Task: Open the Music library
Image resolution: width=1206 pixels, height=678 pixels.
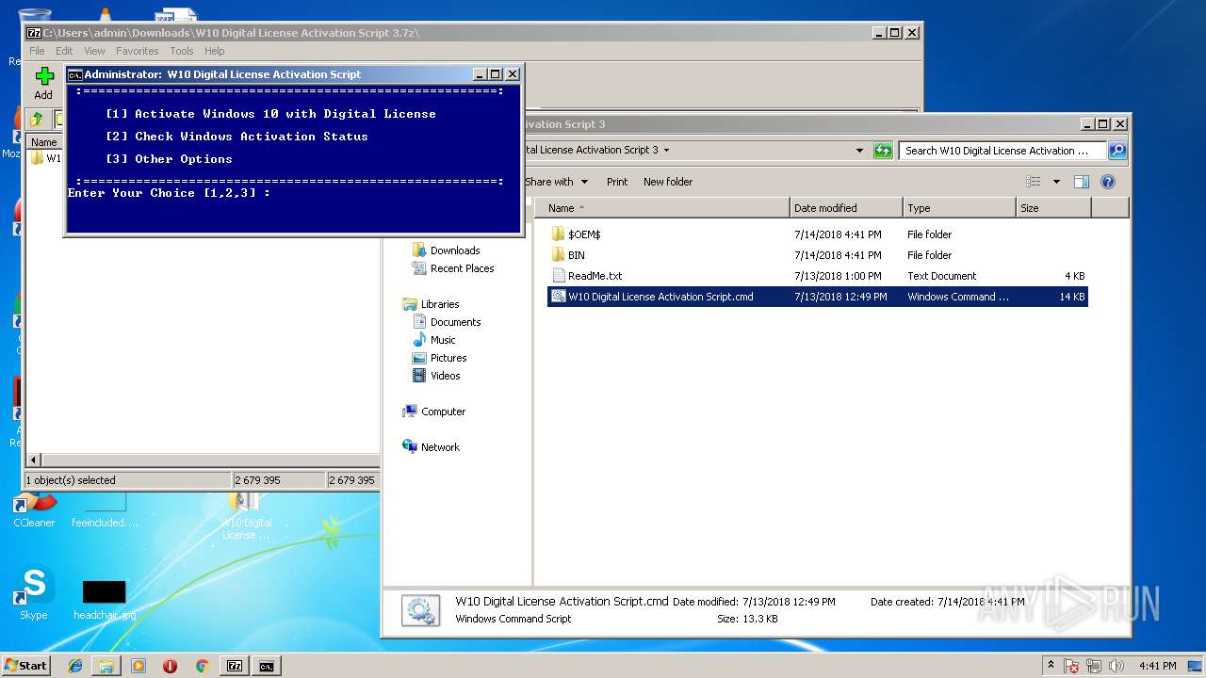Action: [x=443, y=340]
